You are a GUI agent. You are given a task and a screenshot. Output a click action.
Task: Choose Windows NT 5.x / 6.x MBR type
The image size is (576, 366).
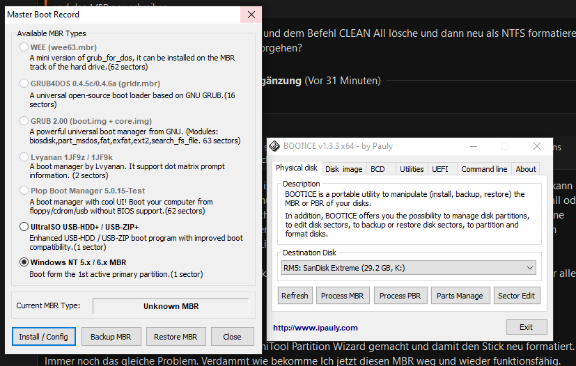point(24,262)
